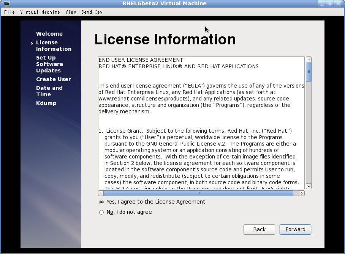Click the www.redhat.com/licenses/products text
Image resolution: width=345 pixels, height=254 pixels.
[144, 99]
